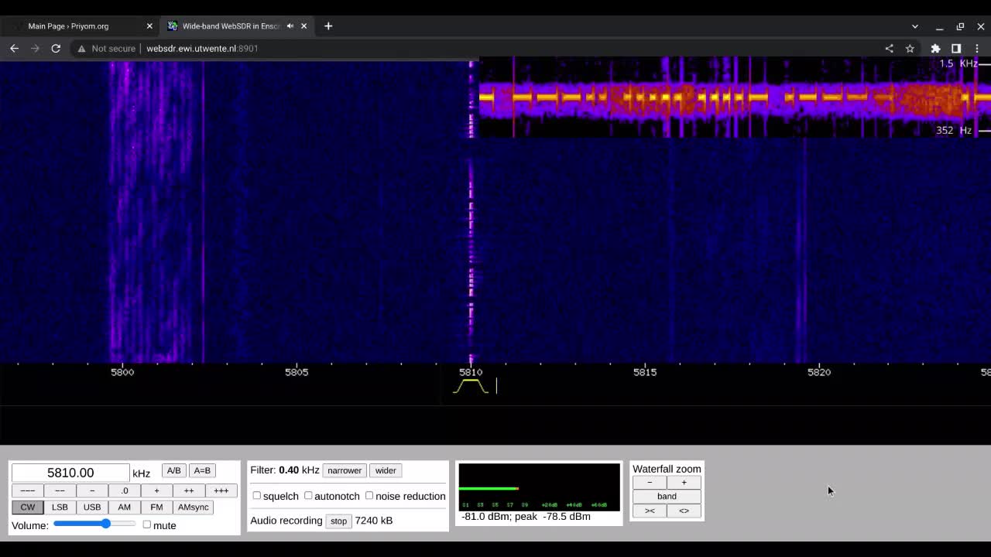Click the S-meter signal display
Viewport: 991px width, 557px height.
coord(539,487)
